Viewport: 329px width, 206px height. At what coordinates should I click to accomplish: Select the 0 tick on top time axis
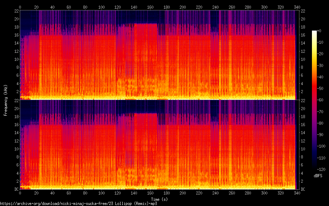tap(20, 7)
